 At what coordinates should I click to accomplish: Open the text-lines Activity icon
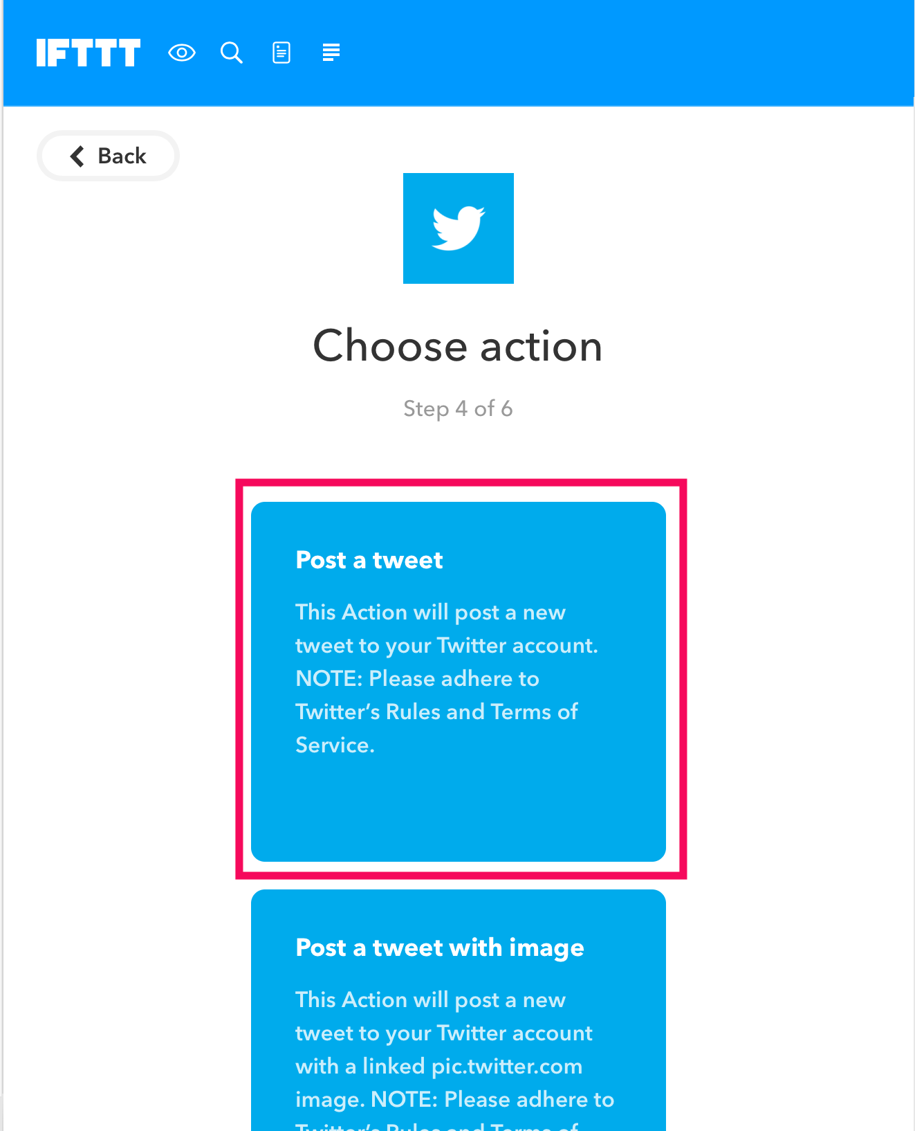pos(331,53)
